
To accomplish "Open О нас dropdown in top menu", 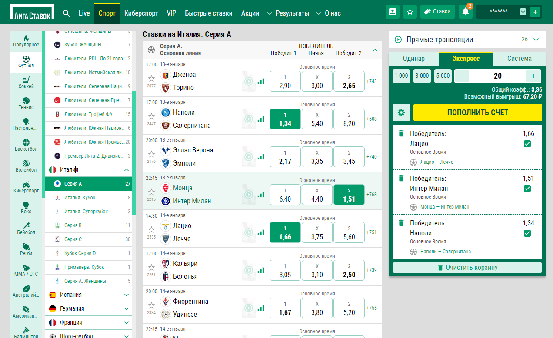I will [x=328, y=13].
